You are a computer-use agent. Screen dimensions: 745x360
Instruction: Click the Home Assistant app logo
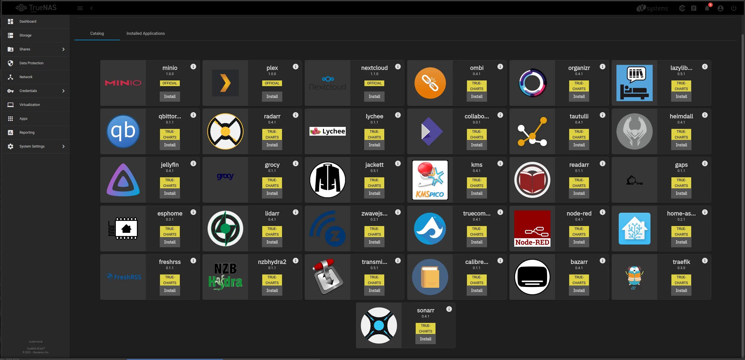point(634,229)
